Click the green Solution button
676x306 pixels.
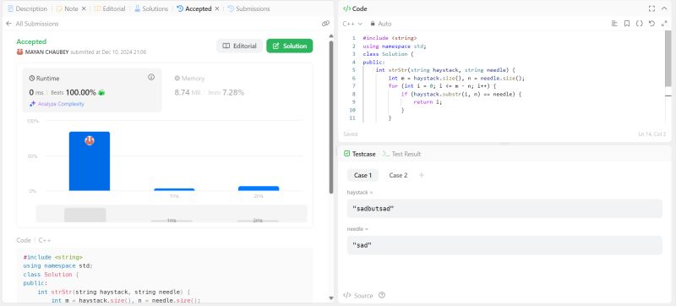click(x=290, y=46)
